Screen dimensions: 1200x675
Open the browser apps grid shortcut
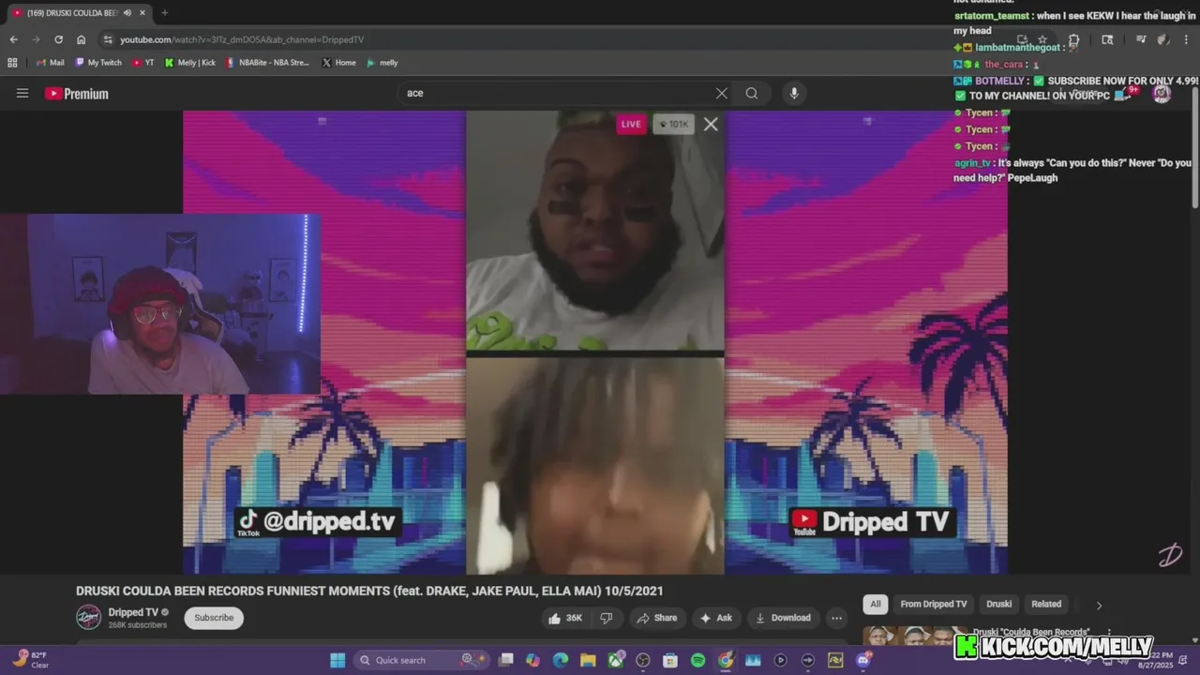(x=12, y=63)
